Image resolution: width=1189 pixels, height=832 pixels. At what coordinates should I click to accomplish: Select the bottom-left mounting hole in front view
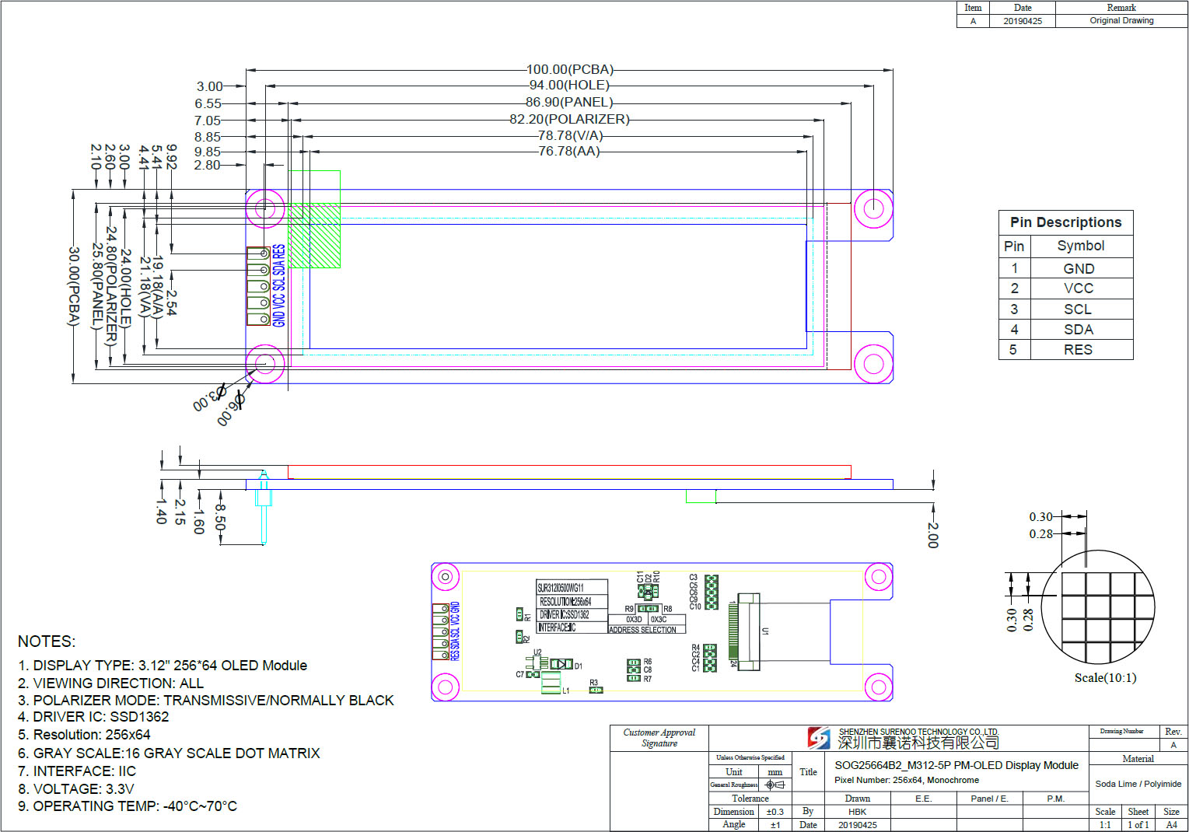point(264,363)
